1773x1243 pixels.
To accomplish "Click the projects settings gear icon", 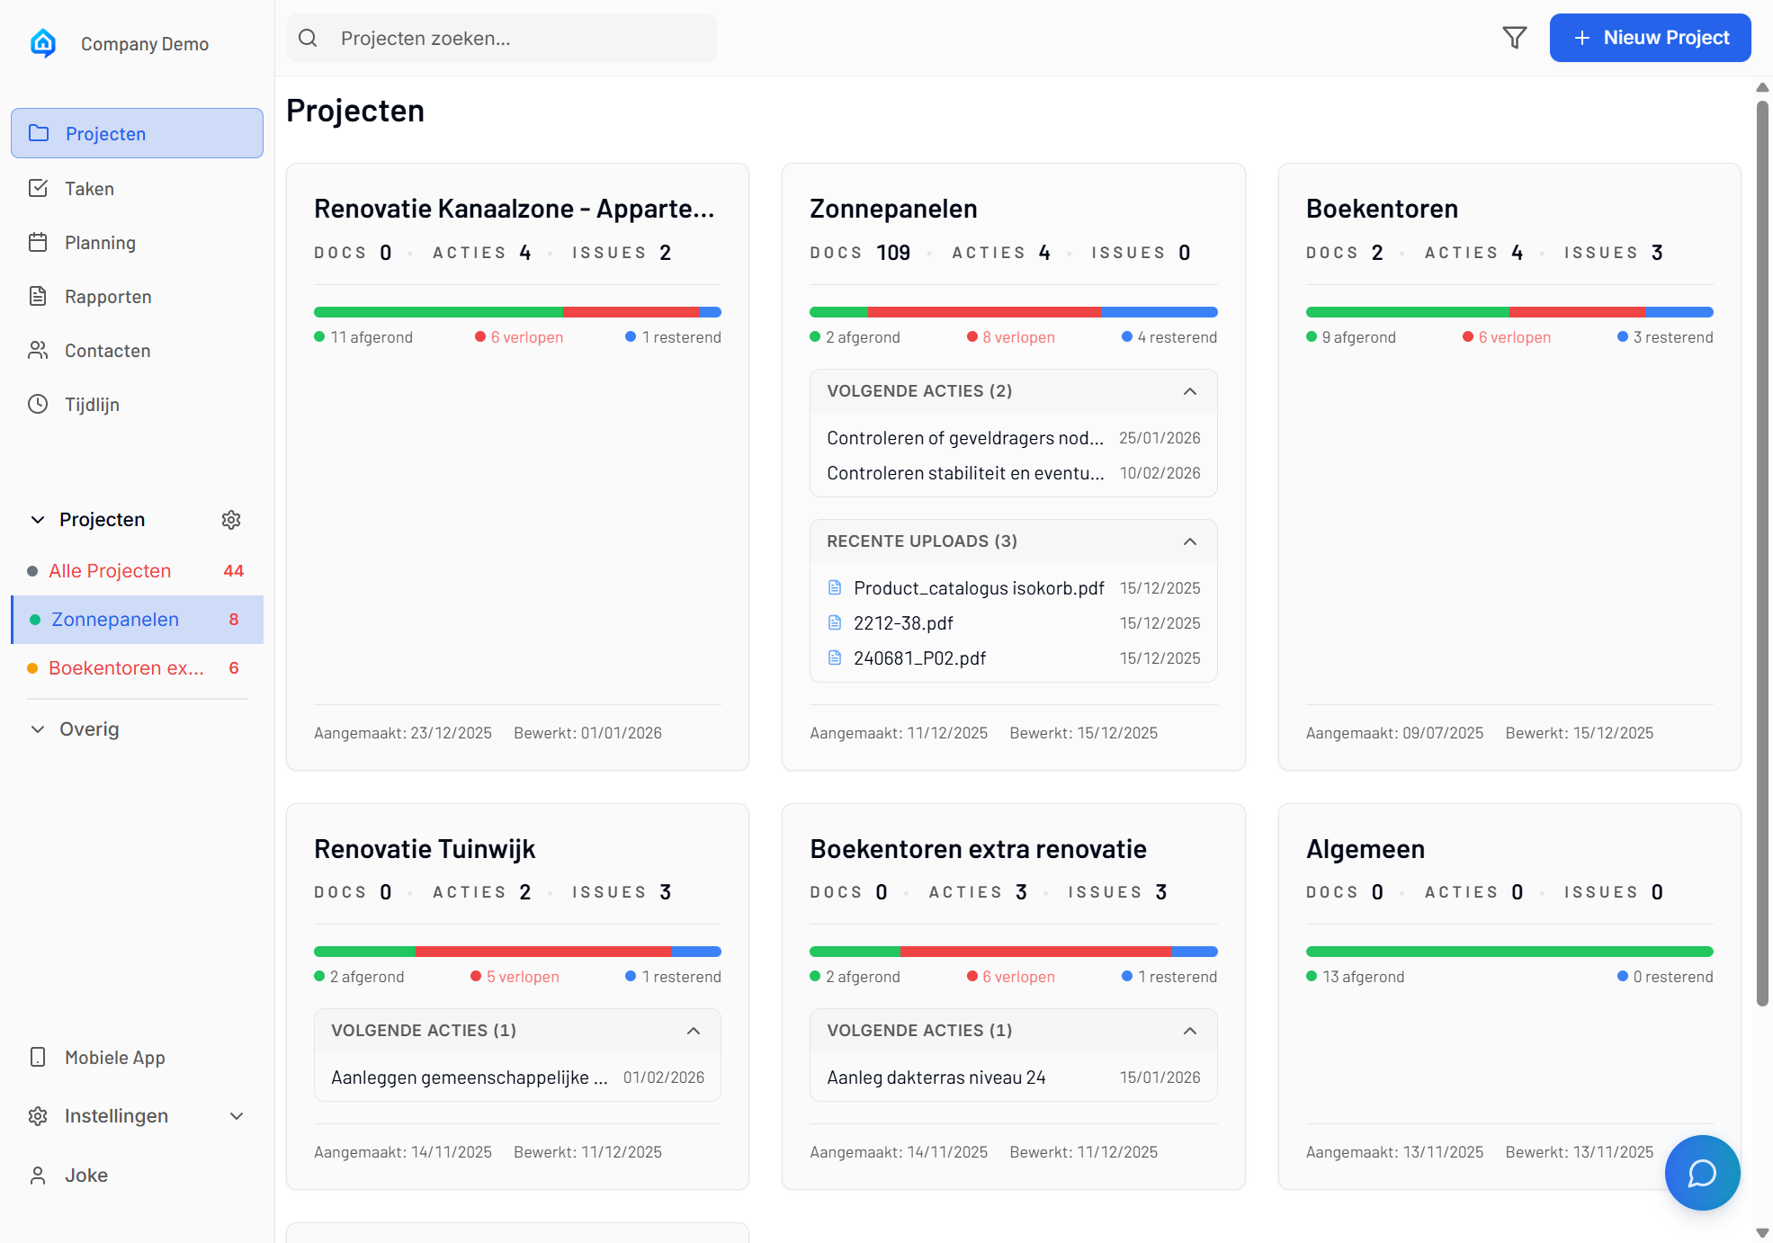I will pyautogui.click(x=231, y=520).
